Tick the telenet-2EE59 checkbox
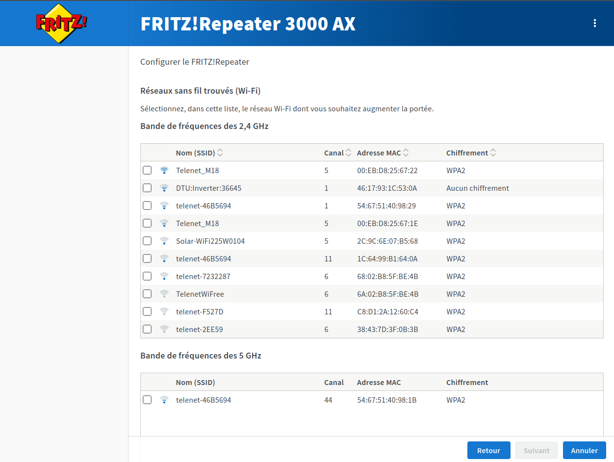 147,329
